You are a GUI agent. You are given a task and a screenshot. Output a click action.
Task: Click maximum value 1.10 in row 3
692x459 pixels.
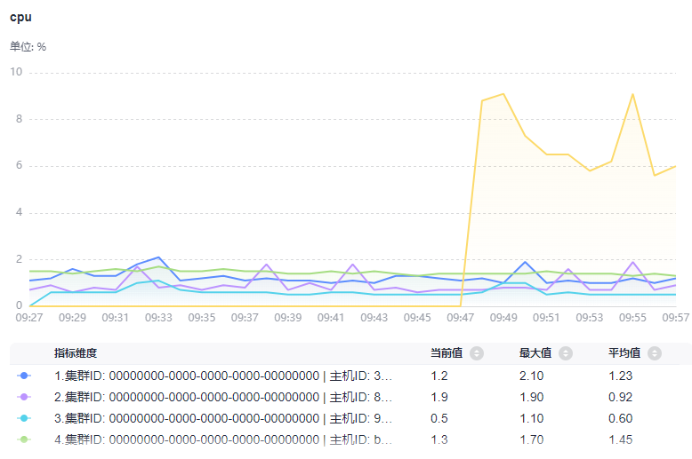pyautogui.click(x=531, y=418)
